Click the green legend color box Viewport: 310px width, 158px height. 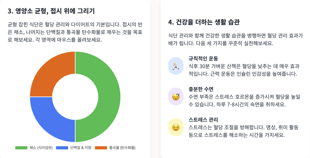[x=21, y=148]
